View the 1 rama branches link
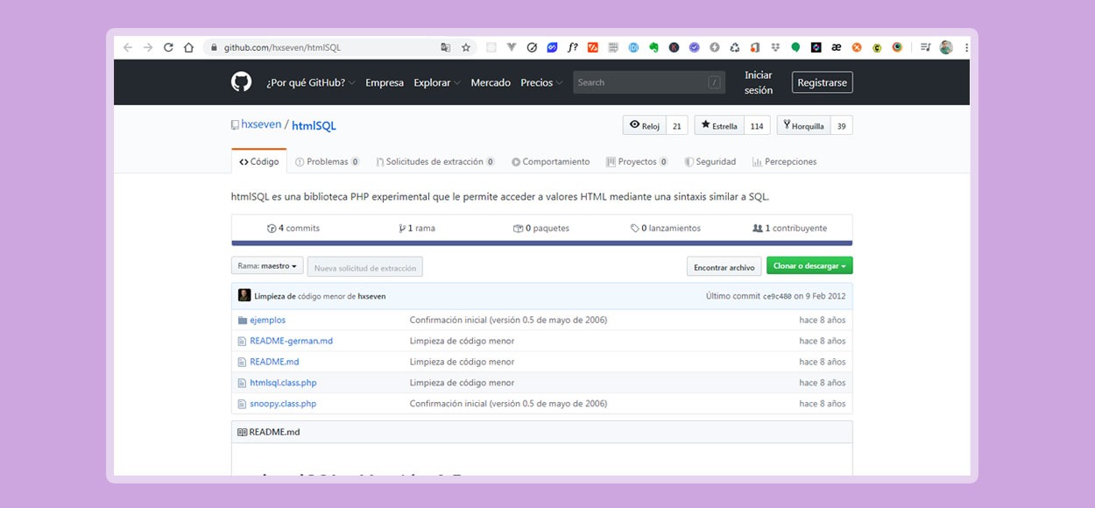Image resolution: width=1095 pixels, height=508 pixels. point(417,229)
